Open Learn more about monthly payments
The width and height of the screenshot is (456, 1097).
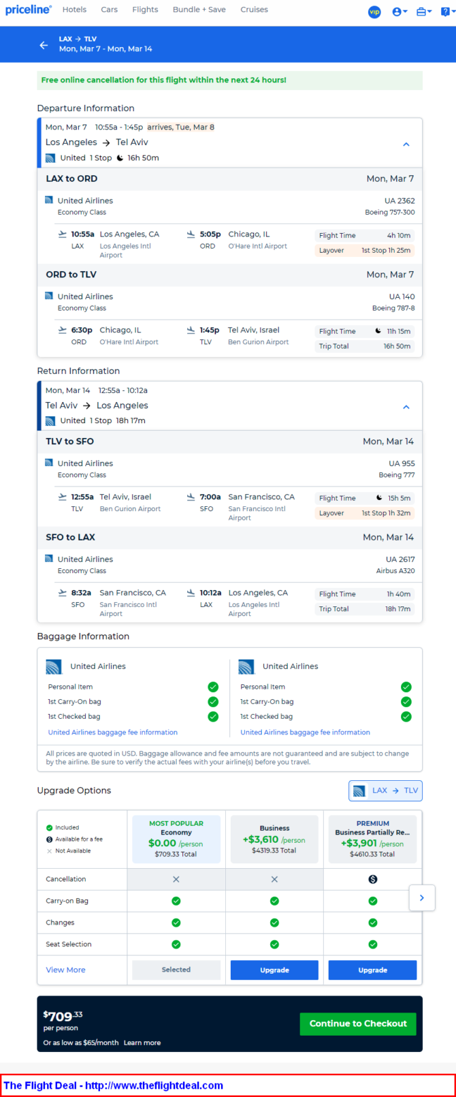(x=142, y=1043)
